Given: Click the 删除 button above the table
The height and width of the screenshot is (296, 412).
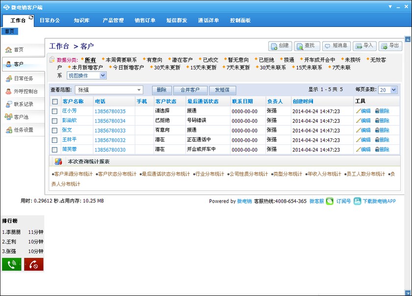Looking at the screenshot, I should [x=162, y=90].
